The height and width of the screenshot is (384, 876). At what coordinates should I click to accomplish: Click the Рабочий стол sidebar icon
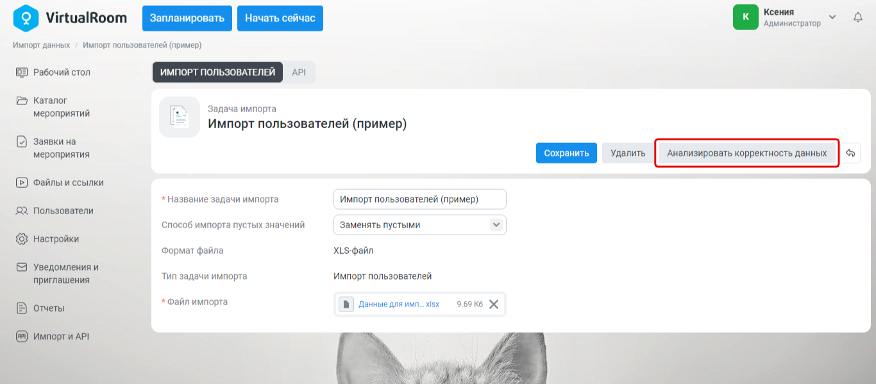[22, 72]
